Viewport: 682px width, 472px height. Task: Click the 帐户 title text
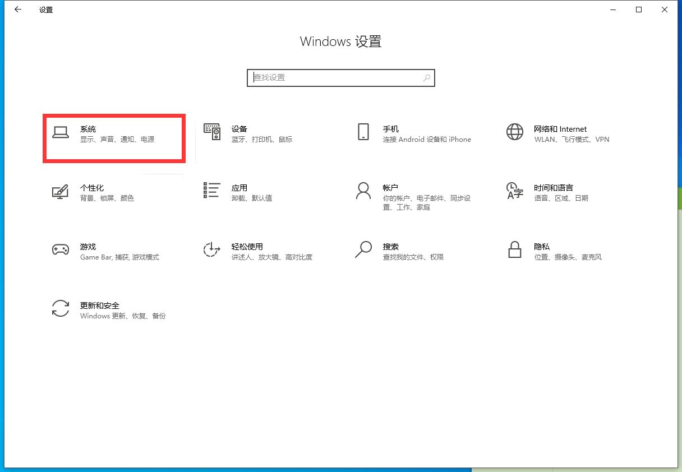pyautogui.click(x=391, y=188)
